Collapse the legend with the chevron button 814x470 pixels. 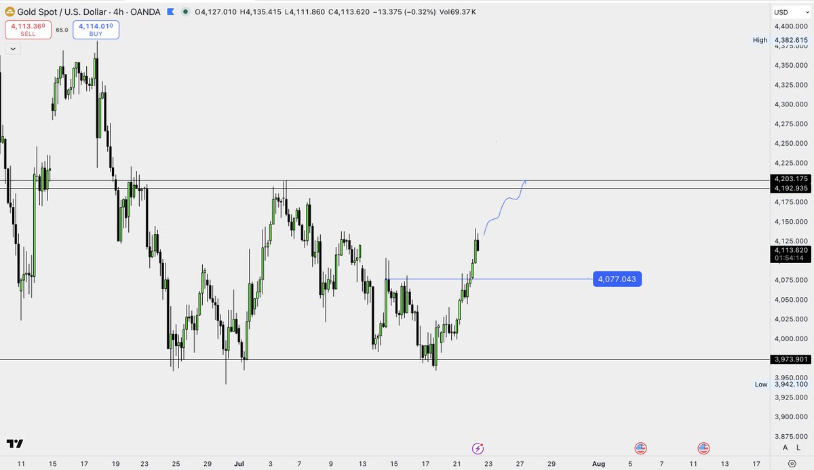(12, 49)
